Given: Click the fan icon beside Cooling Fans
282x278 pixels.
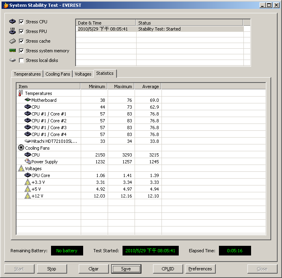Looking at the screenshot, I should pyautogui.click(x=21, y=148).
